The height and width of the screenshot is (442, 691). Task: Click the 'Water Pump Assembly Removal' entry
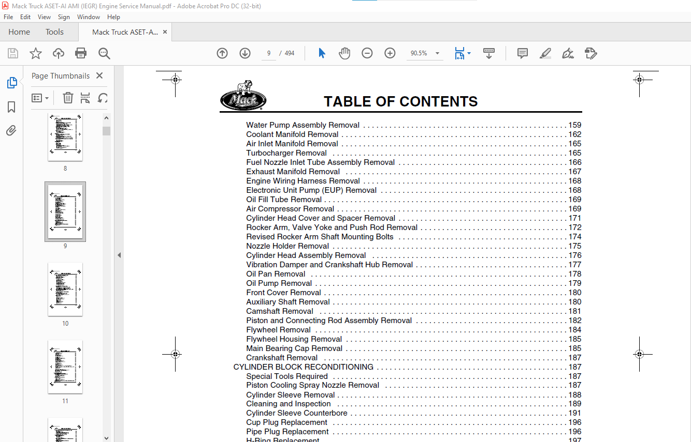click(x=303, y=125)
